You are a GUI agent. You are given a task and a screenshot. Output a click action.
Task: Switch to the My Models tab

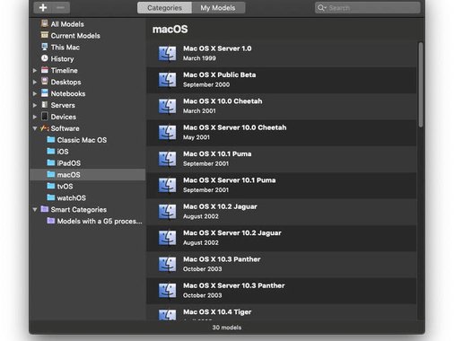coord(218,8)
